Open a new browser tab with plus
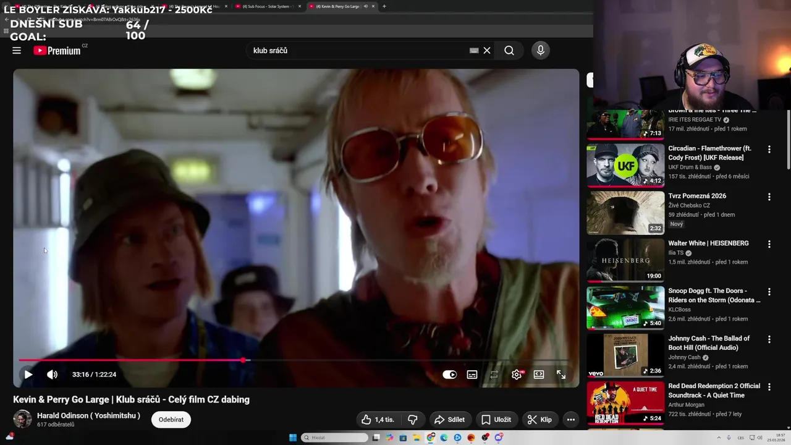This screenshot has width=791, height=445. [x=384, y=6]
